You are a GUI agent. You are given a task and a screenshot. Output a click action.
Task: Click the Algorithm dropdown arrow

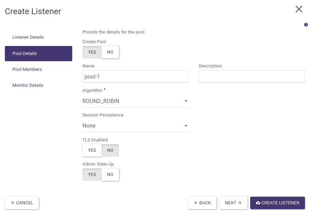[186, 101]
